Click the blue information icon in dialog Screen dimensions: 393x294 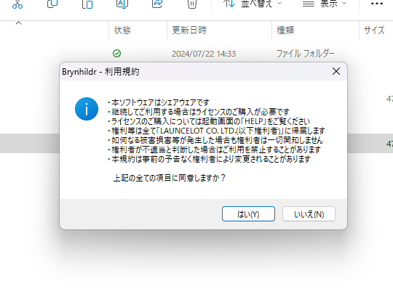pyautogui.click(x=87, y=109)
